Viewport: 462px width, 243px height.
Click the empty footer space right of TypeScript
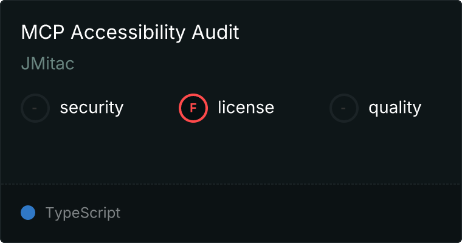pos(292,213)
